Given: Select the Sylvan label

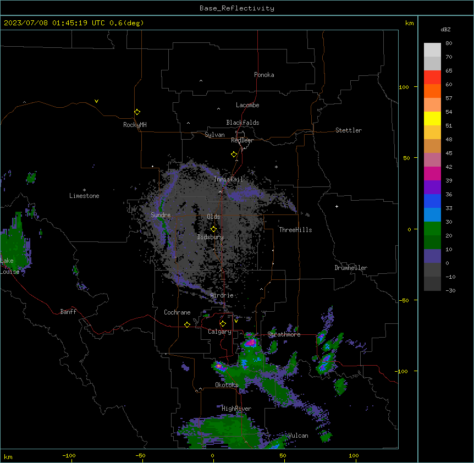Looking at the screenshot, I should pos(214,135).
